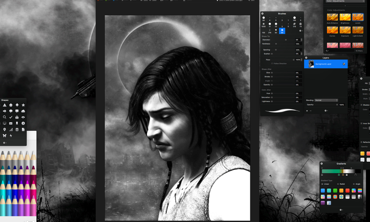Add a new layer with plus icon
Screen dimensions: 370x222
[x=307, y=111]
